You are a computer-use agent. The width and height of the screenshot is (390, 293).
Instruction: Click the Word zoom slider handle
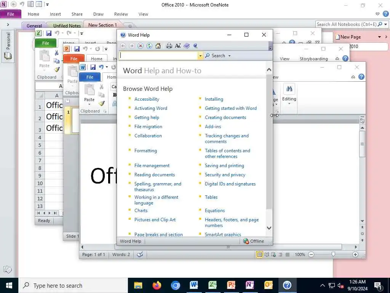point(333,254)
